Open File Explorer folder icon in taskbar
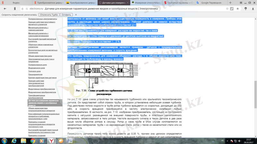The width and height of the screenshot is (257, 144). [23, 141]
